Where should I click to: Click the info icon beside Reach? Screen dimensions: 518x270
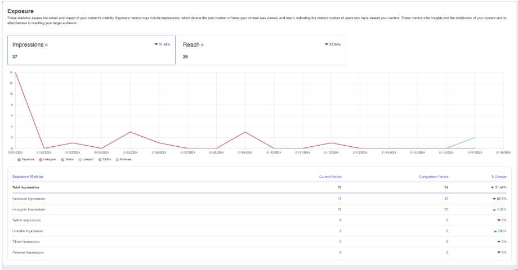click(x=202, y=45)
